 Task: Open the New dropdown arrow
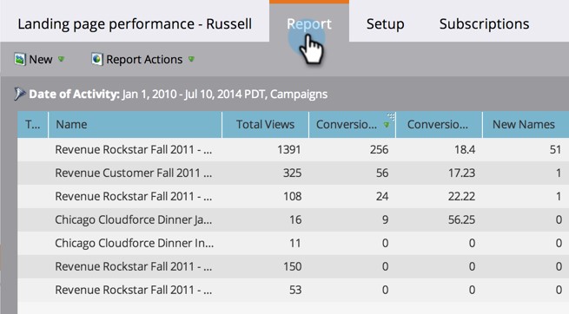[x=61, y=59]
